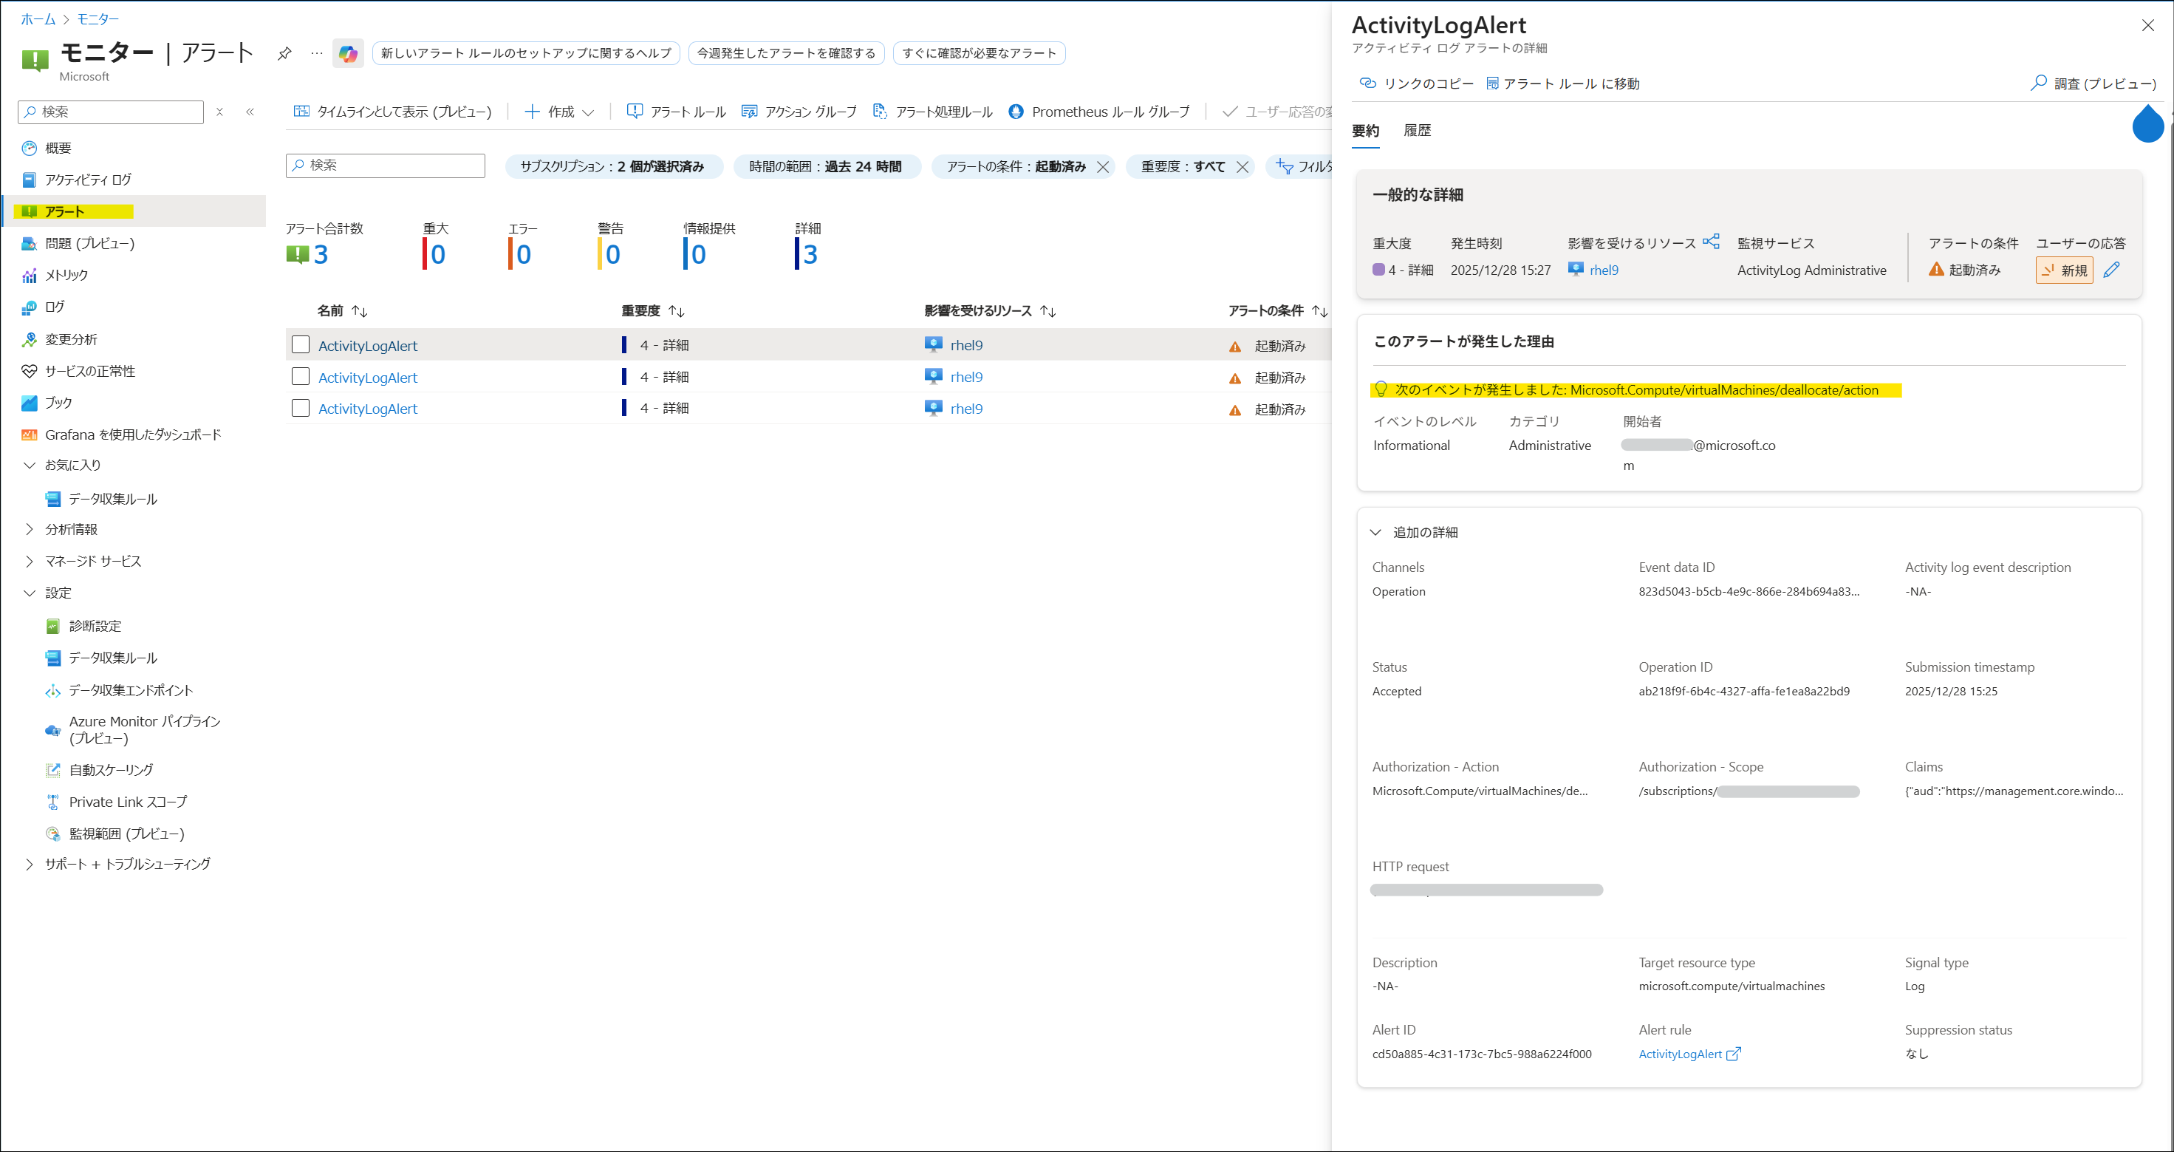This screenshot has height=1152, width=2174.
Task: Click すぐに確認が必要なアラート suggestion
Action: coord(979,53)
